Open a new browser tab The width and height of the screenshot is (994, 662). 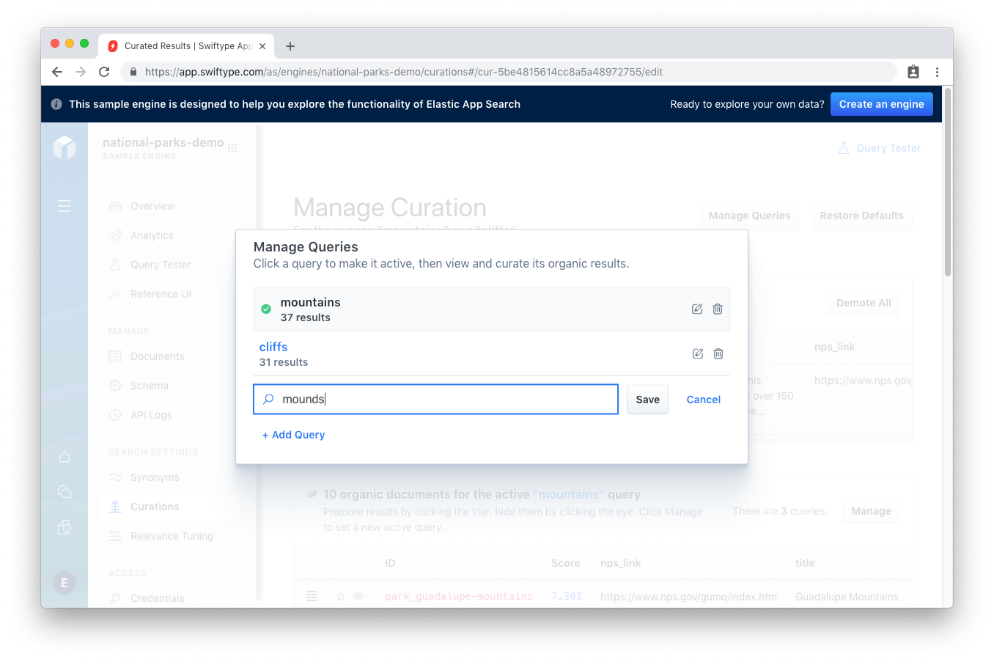pyautogui.click(x=290, y=46)
